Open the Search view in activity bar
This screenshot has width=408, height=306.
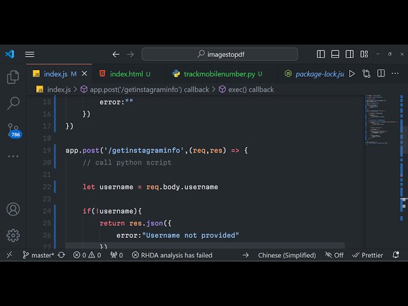[13, 103]
